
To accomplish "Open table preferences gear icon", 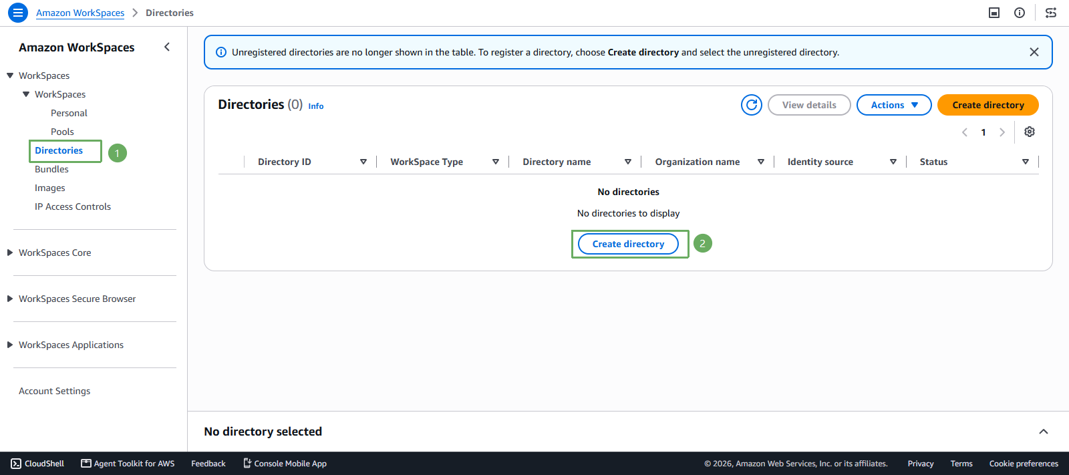I will [x=1030, y=132].
